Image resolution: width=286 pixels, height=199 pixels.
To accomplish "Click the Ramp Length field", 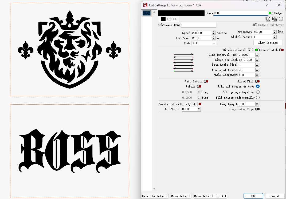I will pos(247,104).
